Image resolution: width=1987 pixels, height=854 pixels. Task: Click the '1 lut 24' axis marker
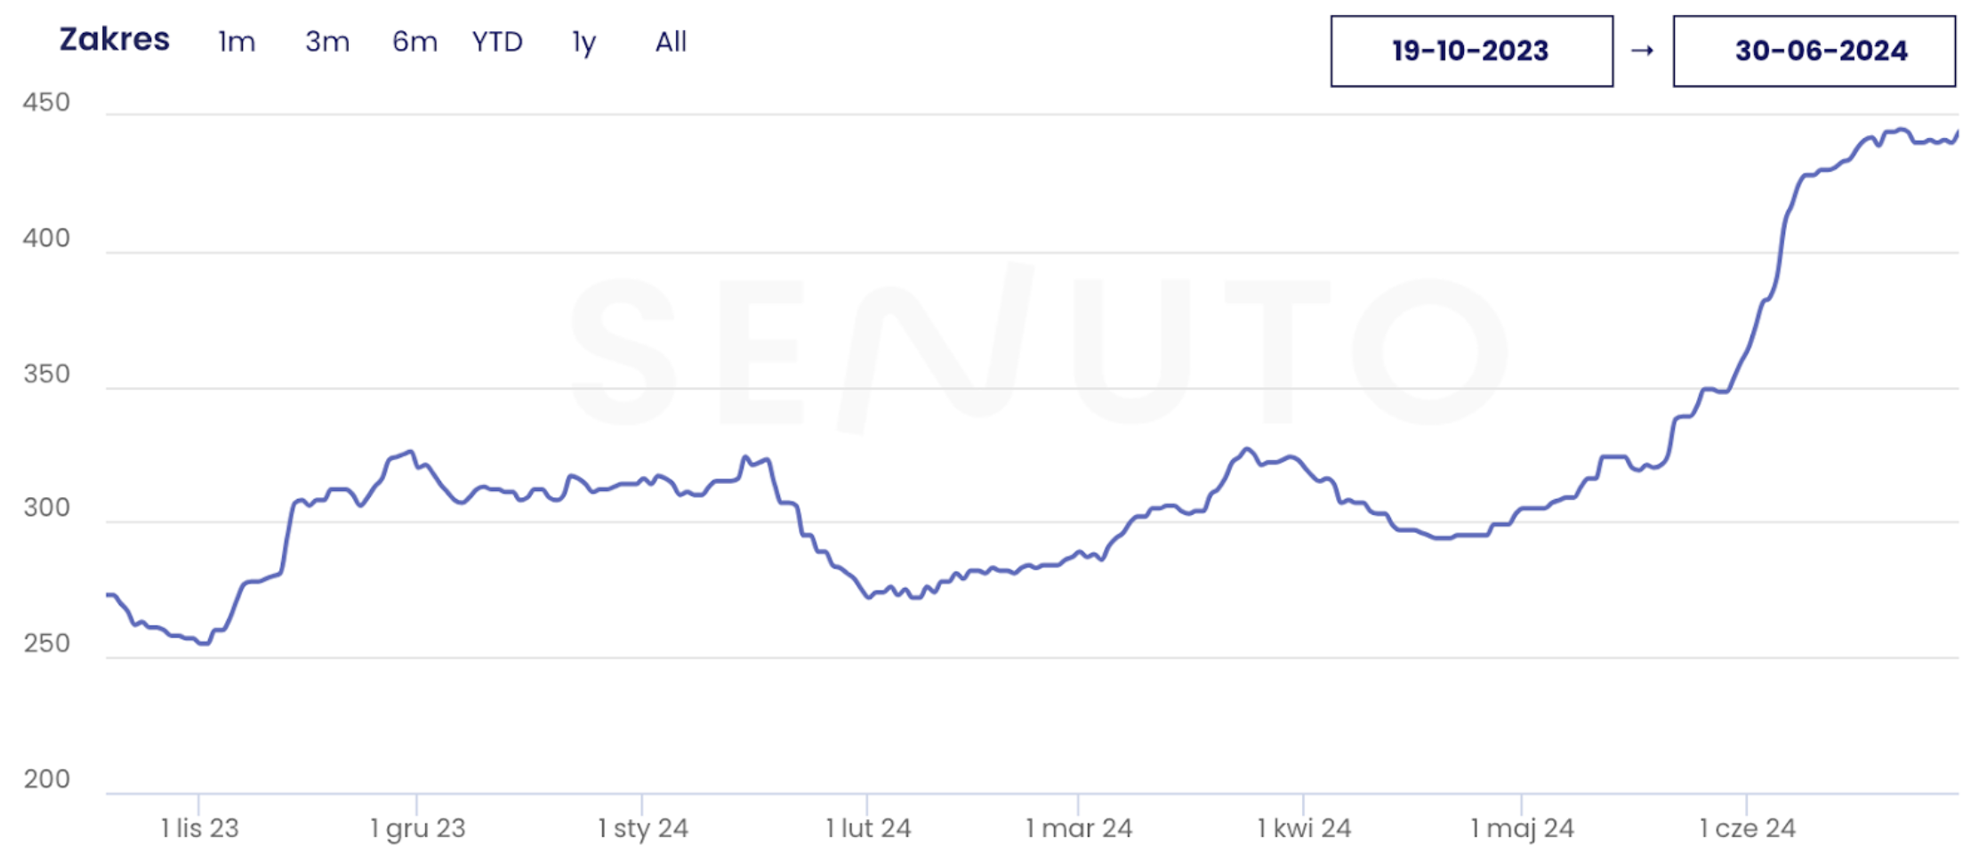coord(868,828)
